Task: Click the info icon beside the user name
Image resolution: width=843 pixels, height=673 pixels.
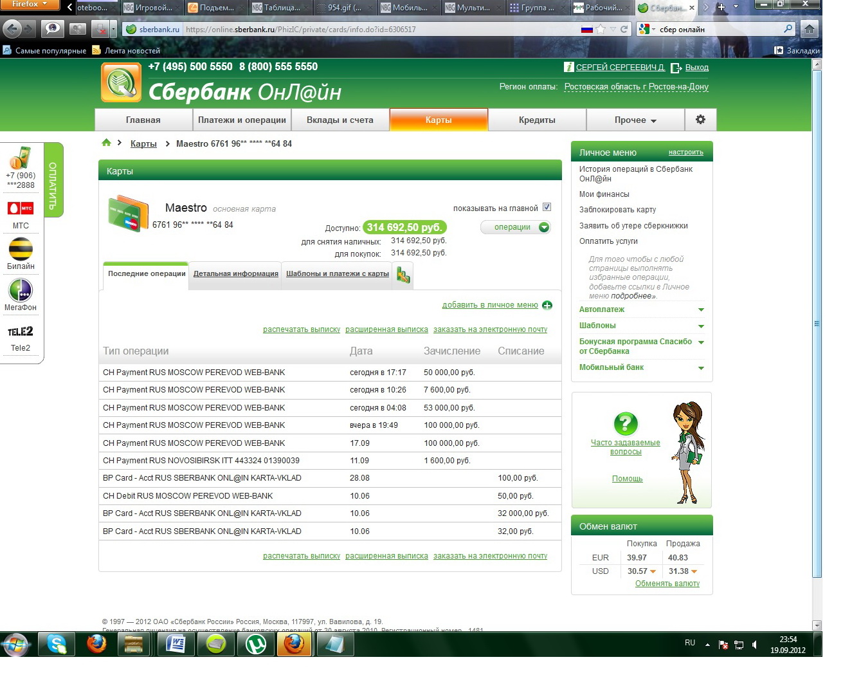Action: tap(568, 67)
